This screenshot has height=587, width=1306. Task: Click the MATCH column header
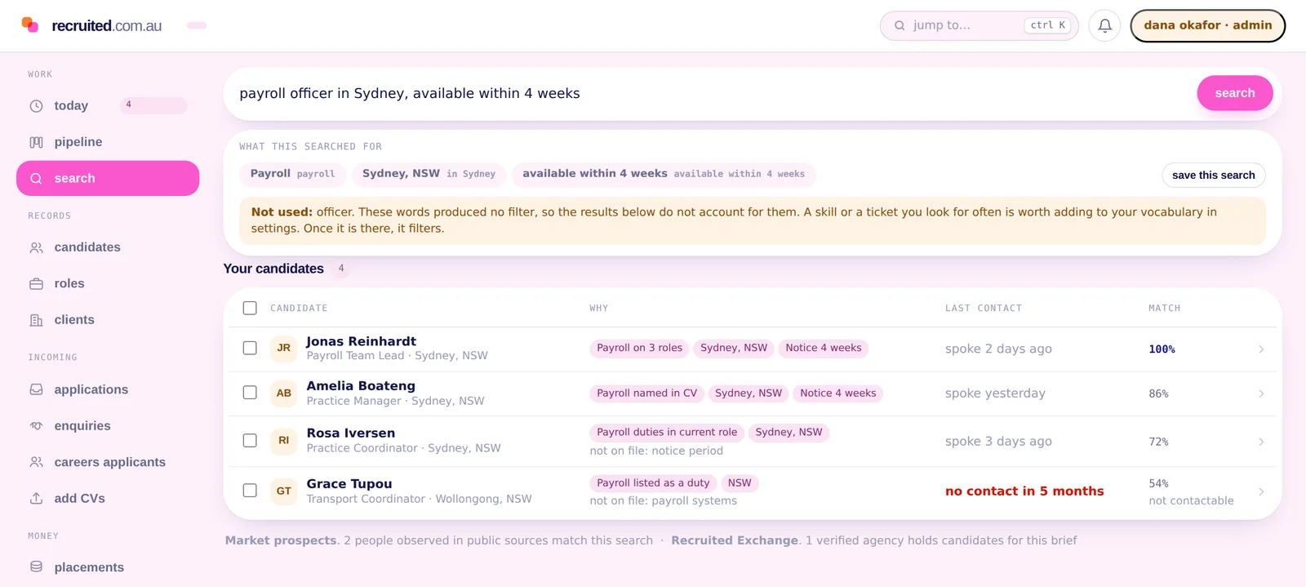(x=1164, y=309)
